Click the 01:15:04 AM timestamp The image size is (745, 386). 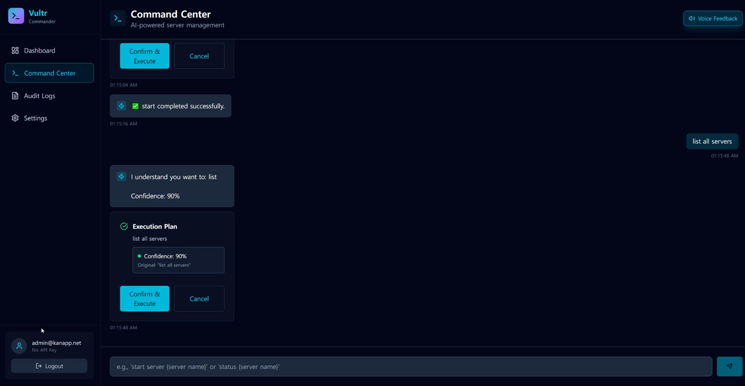[123, 85]
